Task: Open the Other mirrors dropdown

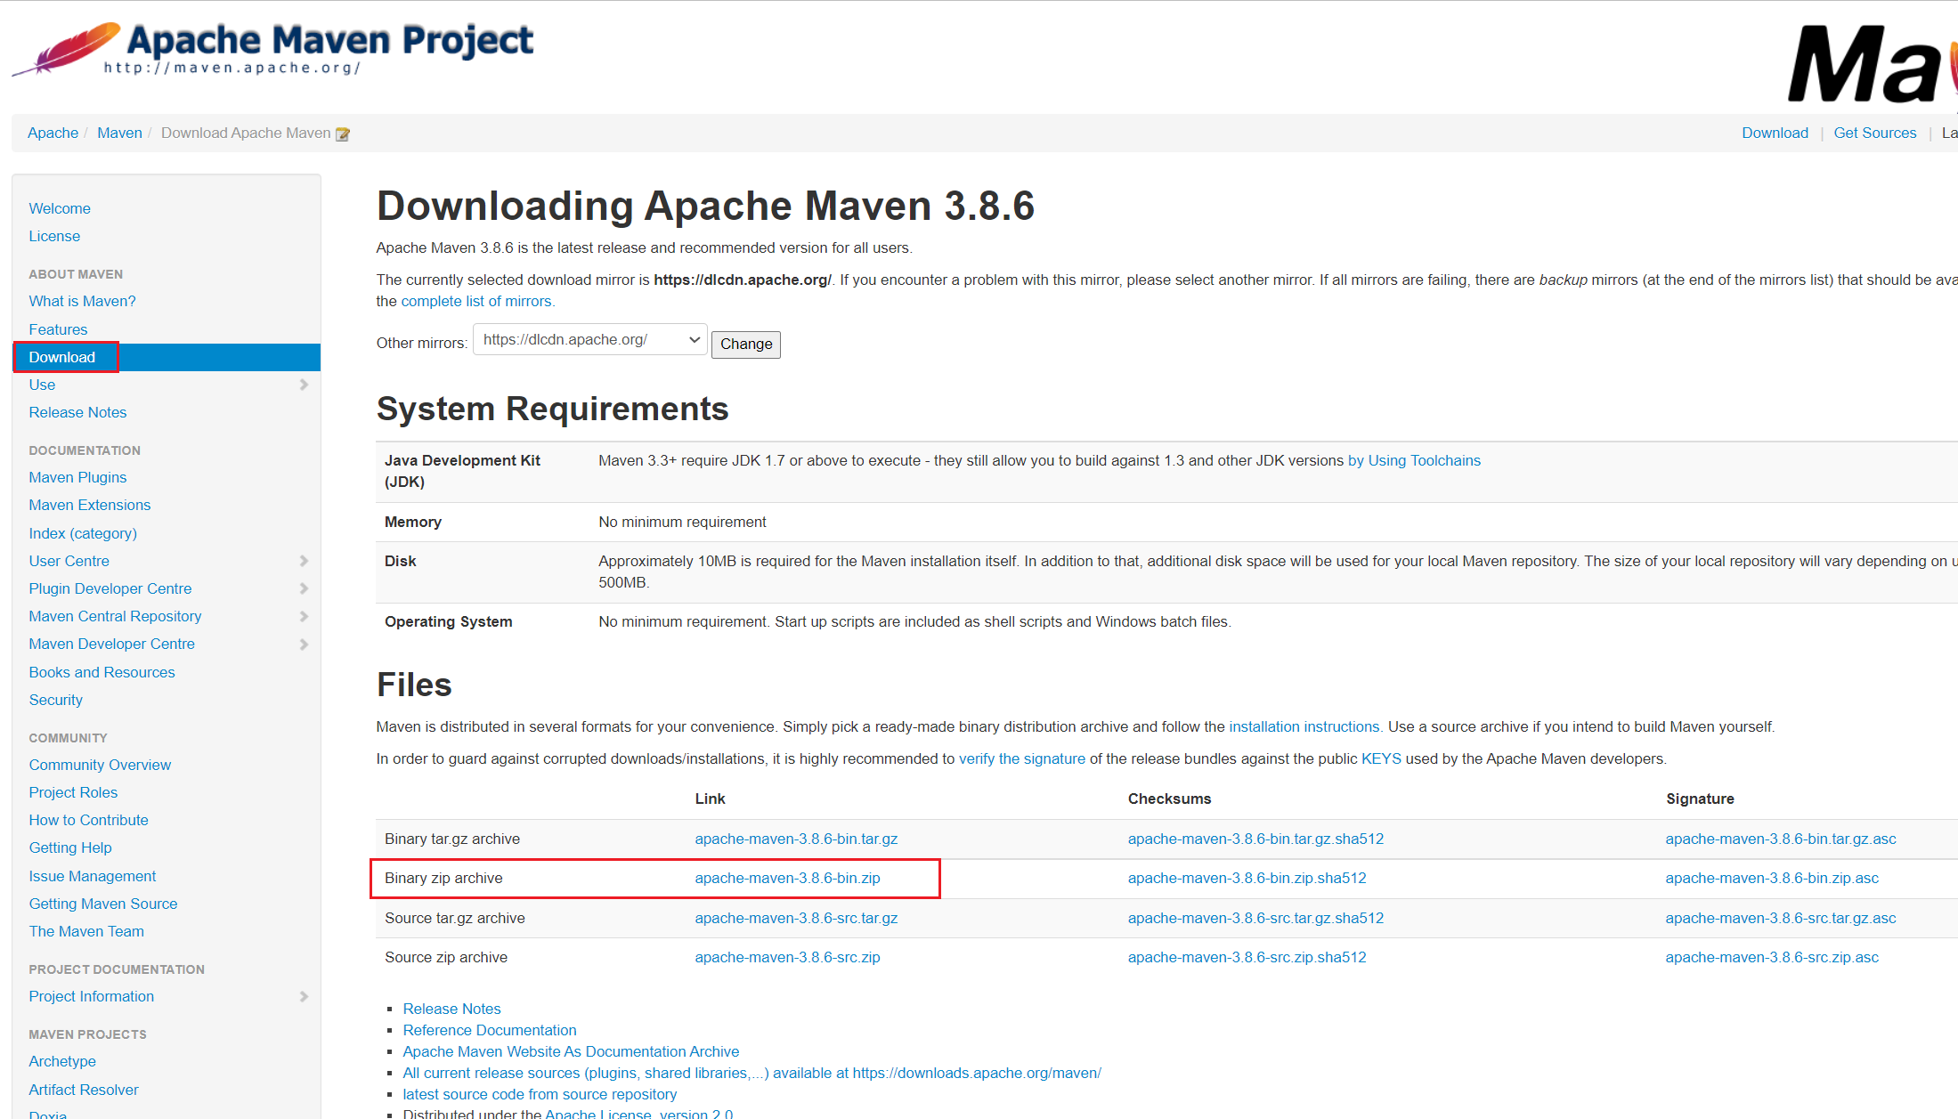Action: click(x=589, y=340)
